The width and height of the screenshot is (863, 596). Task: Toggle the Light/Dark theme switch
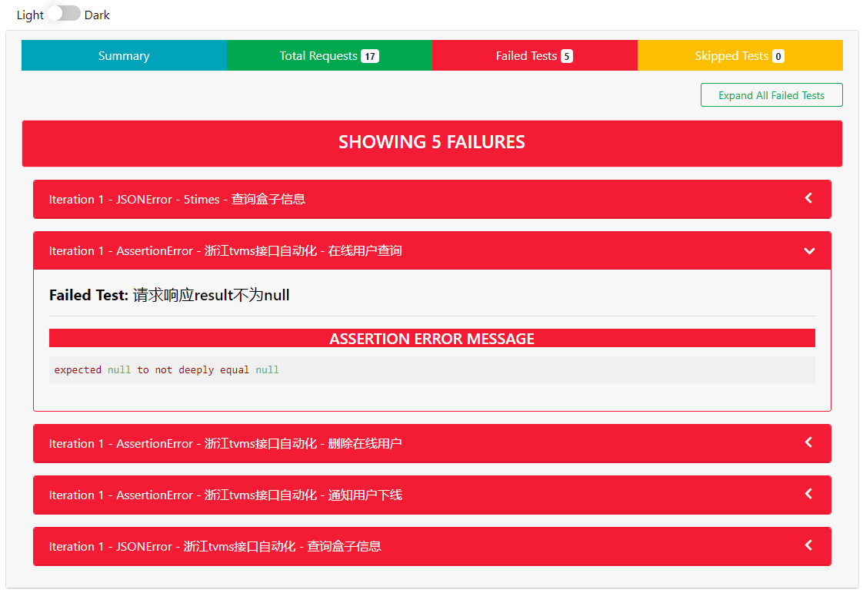tap(64, 14)
